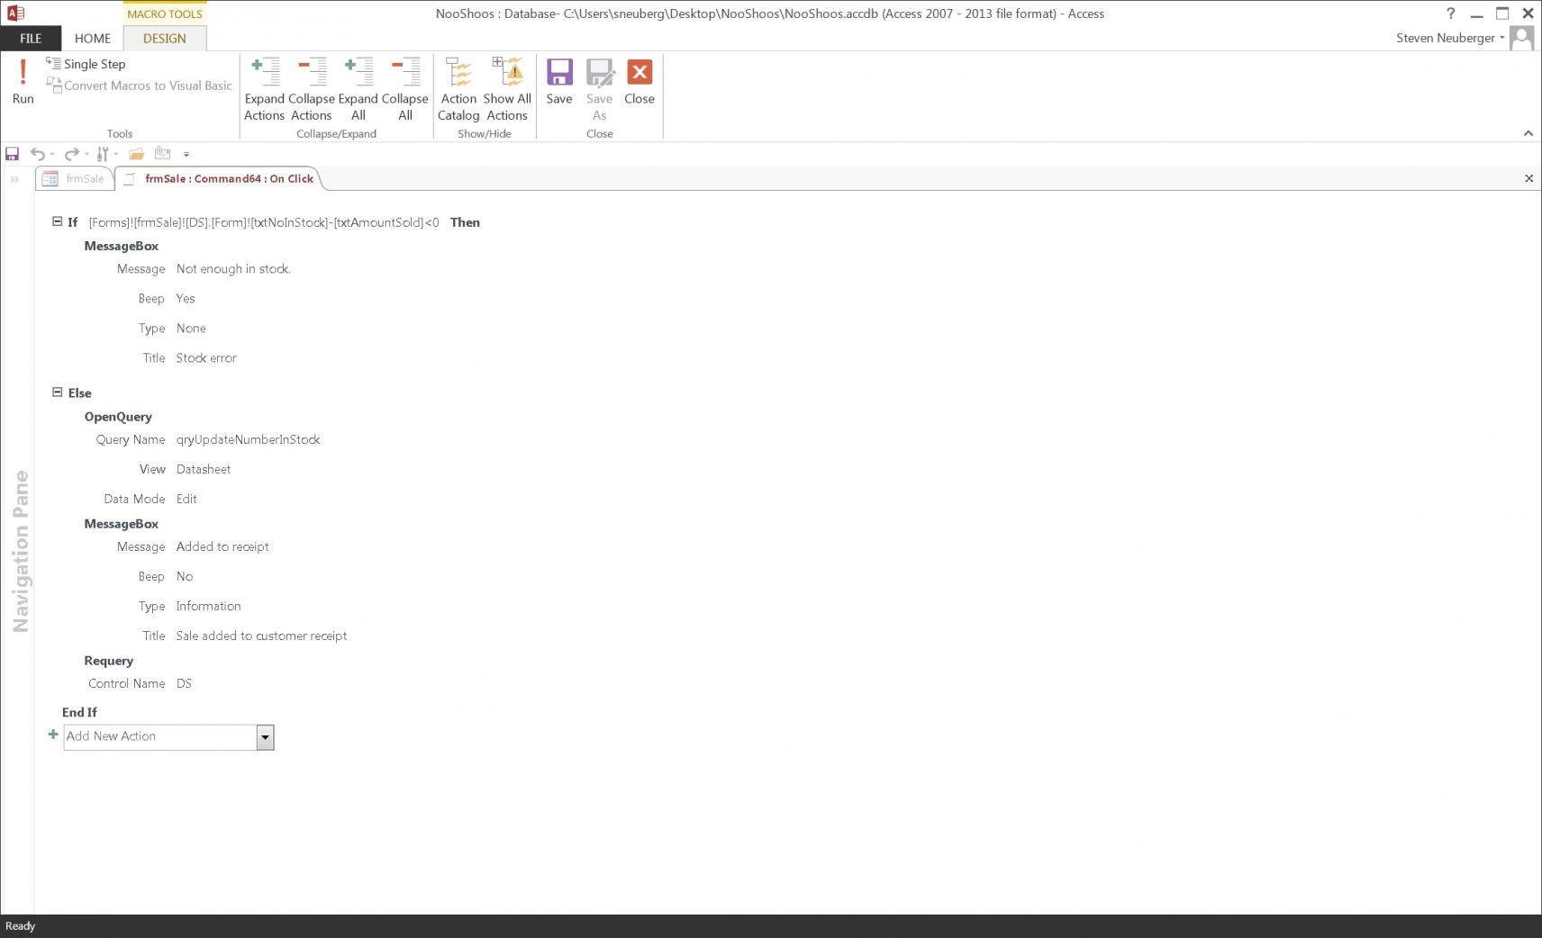
Task: Click the Title value 'Stock error'
Action: pyautogui.click(x=206, y=358)
